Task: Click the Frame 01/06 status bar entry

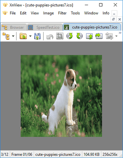Action: (x=22, y=154)
